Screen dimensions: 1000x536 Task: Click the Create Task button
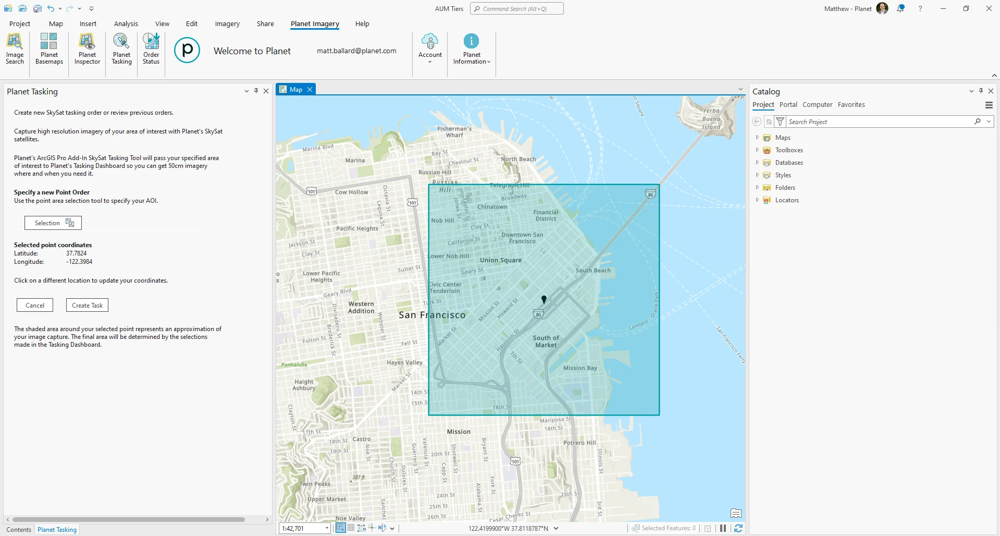coord(87,305)
